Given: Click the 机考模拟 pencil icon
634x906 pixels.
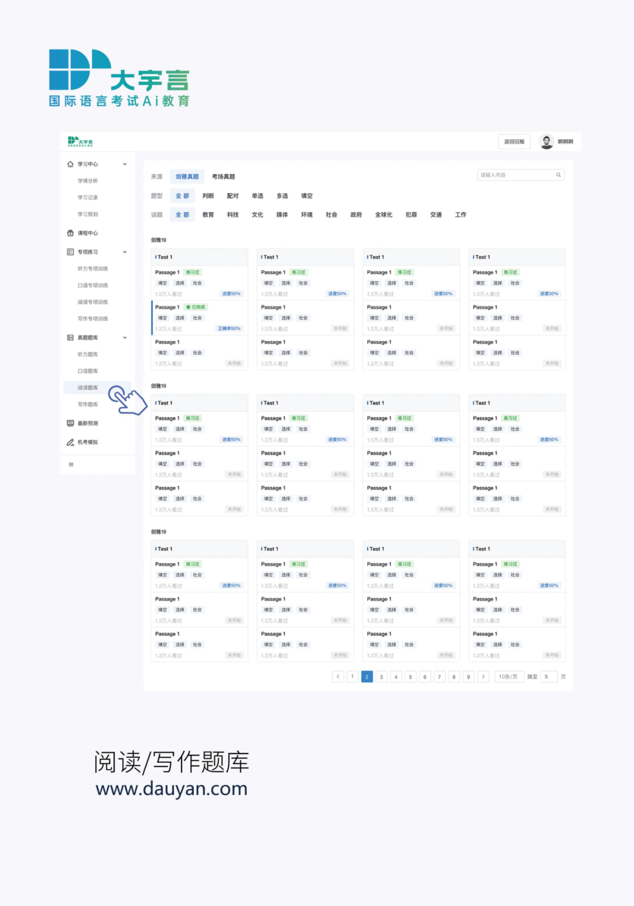Looking at the screenshot, I should [x=70, y=442].
